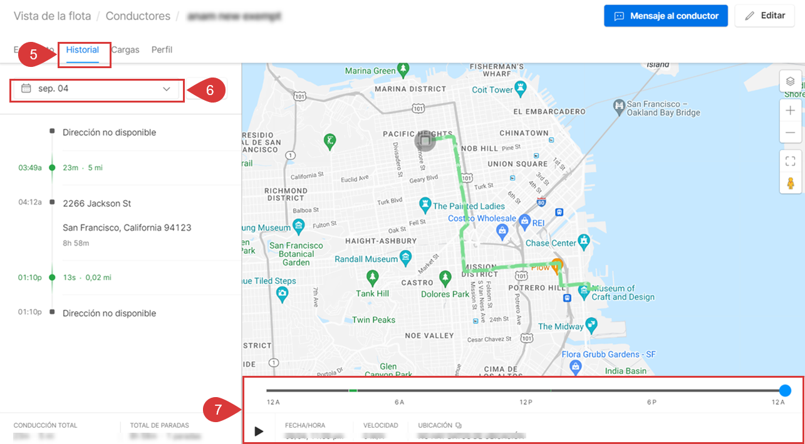Click the green trip segment on timeline

(x=353, y=391)
